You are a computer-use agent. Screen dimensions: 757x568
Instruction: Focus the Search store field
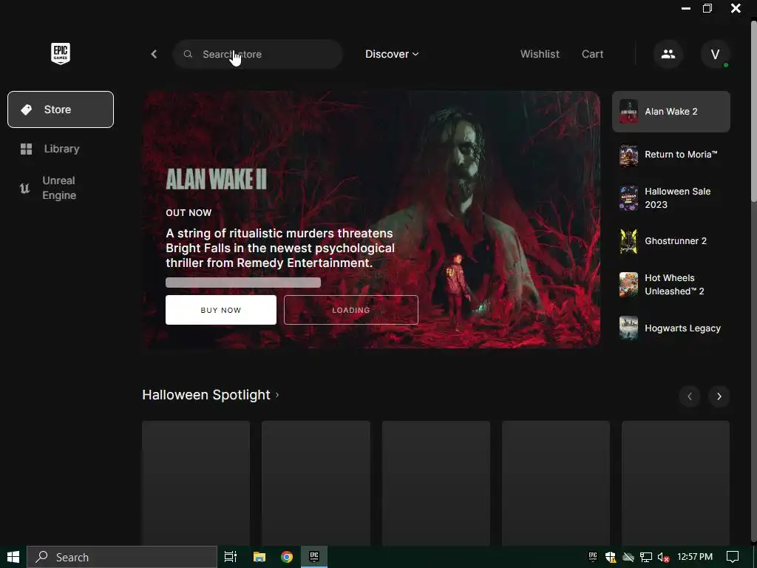point(258,54)
